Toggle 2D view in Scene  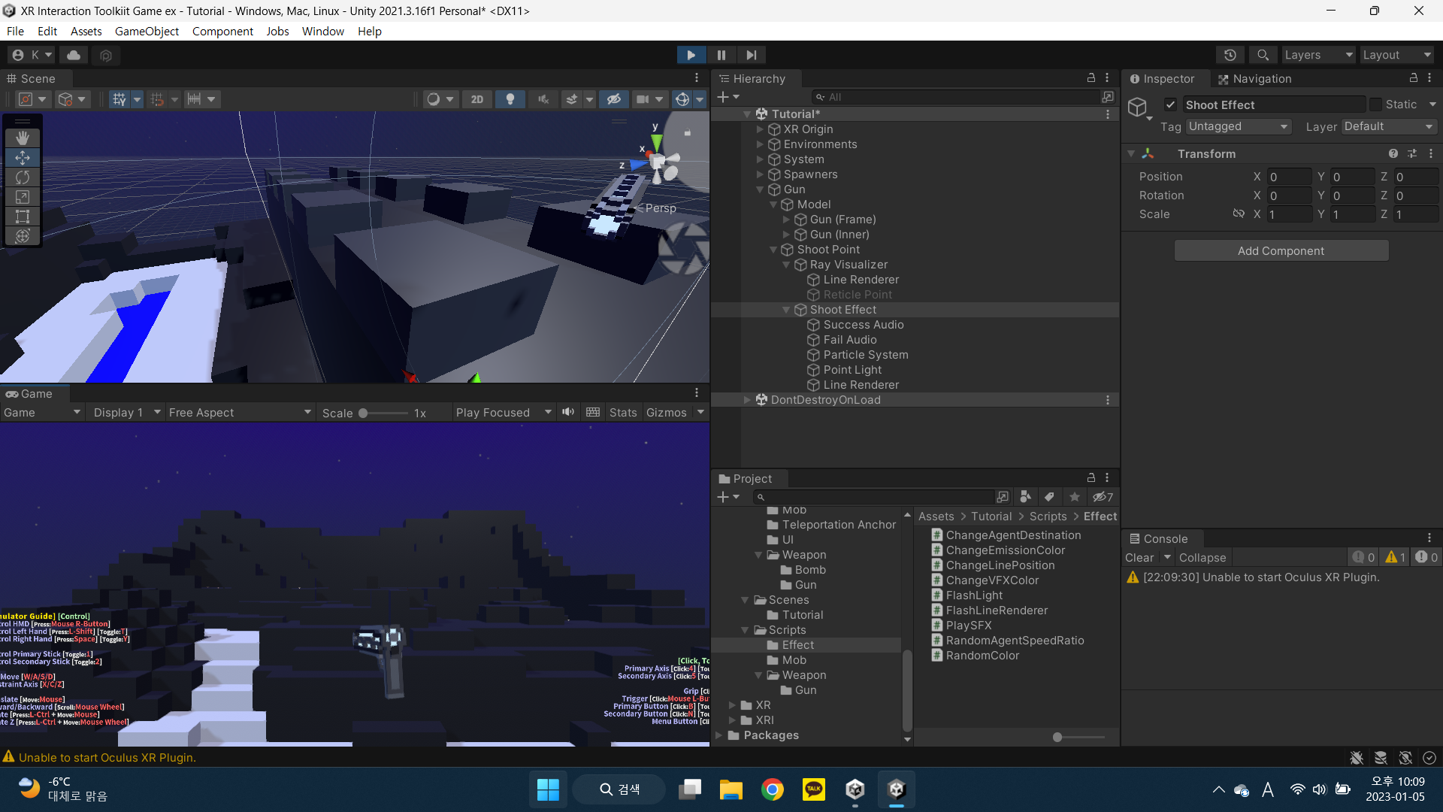tap(476, 99)
